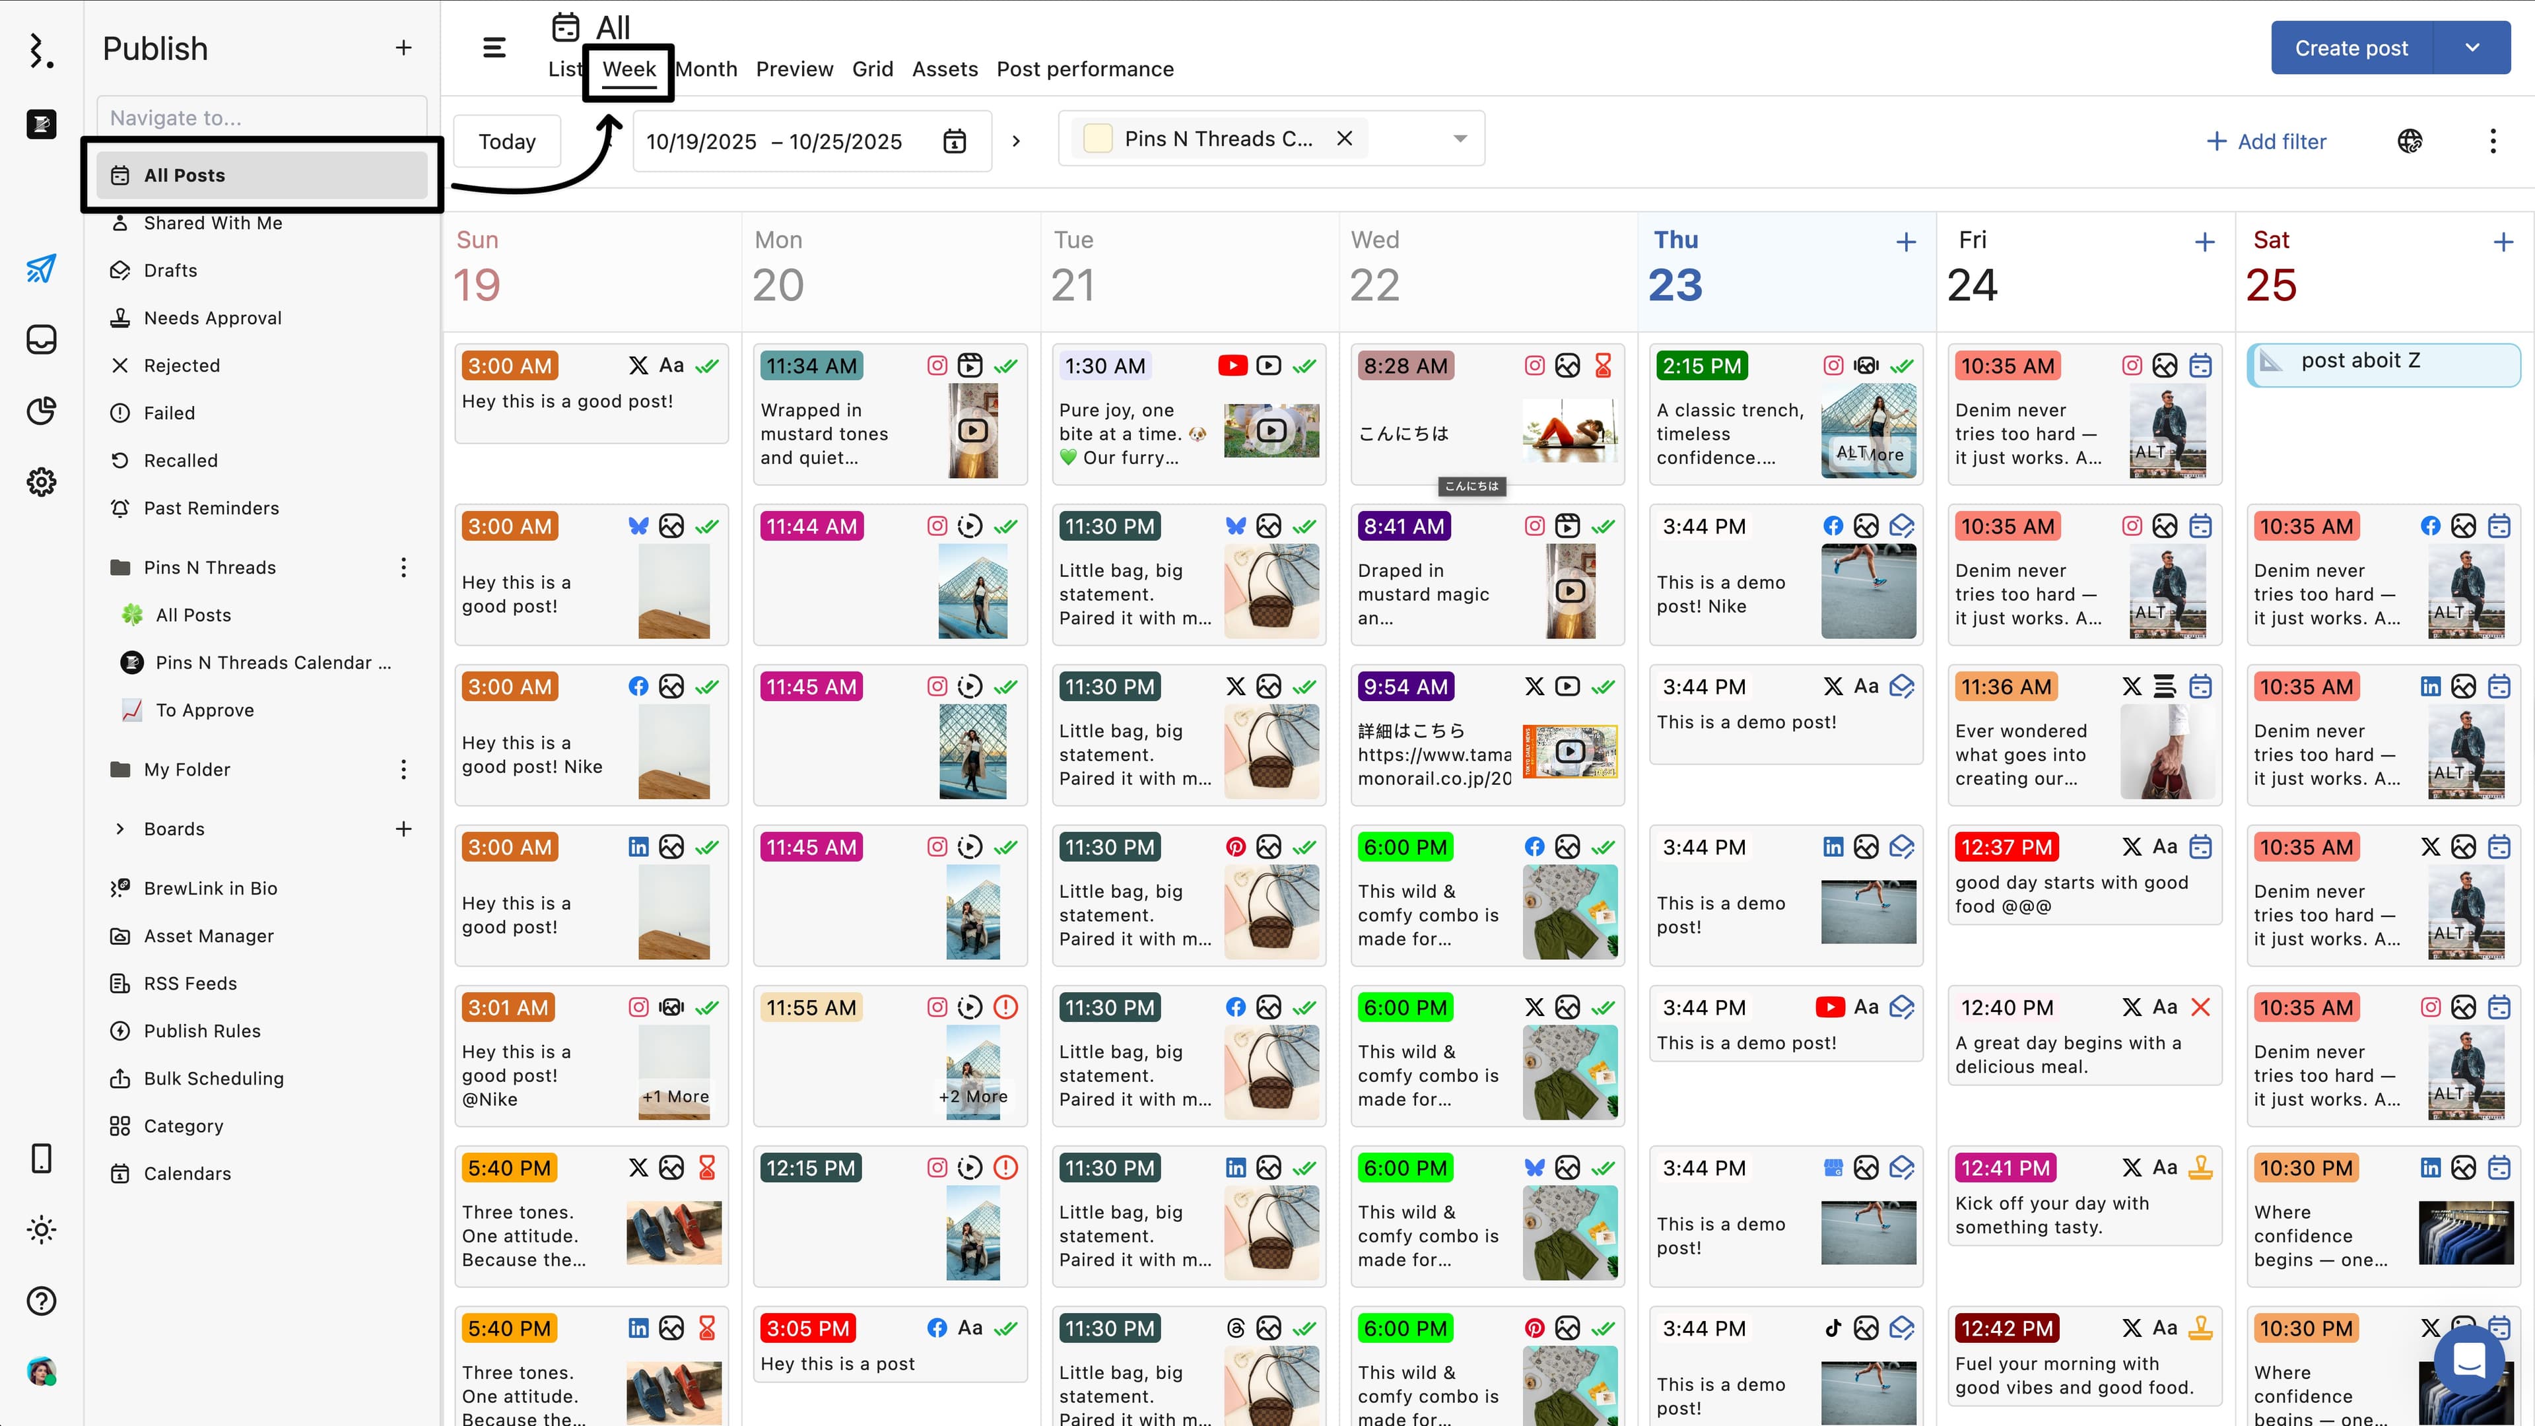
Task: Remove the Pins N Threads calendar filter
Action: click(1344, 139)
